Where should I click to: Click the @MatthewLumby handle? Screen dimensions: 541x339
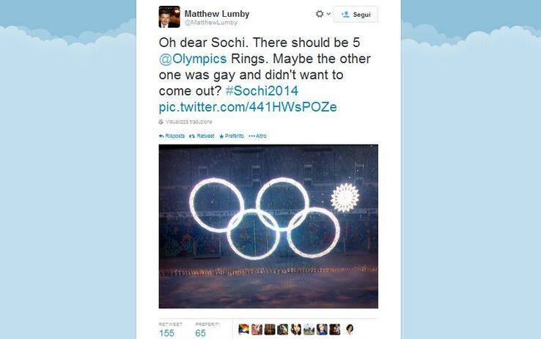(x=211, y=23)
